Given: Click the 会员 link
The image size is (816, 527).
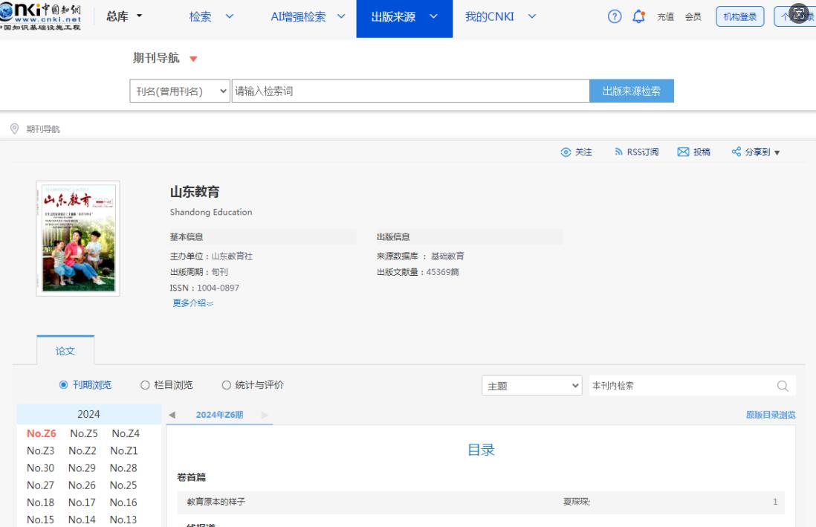Looking at the screenshot, I should click(x=693, y=16).
